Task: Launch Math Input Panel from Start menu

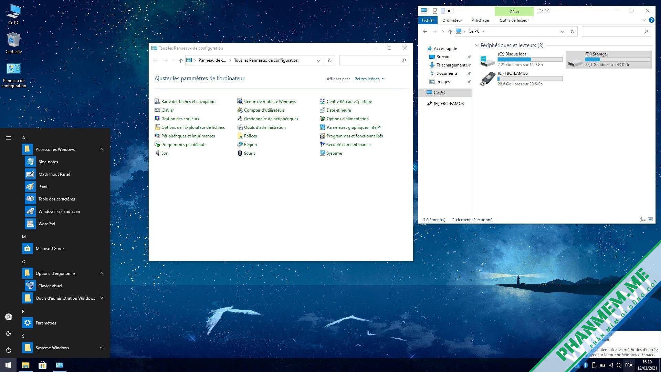Action: [x=54, y=174]
